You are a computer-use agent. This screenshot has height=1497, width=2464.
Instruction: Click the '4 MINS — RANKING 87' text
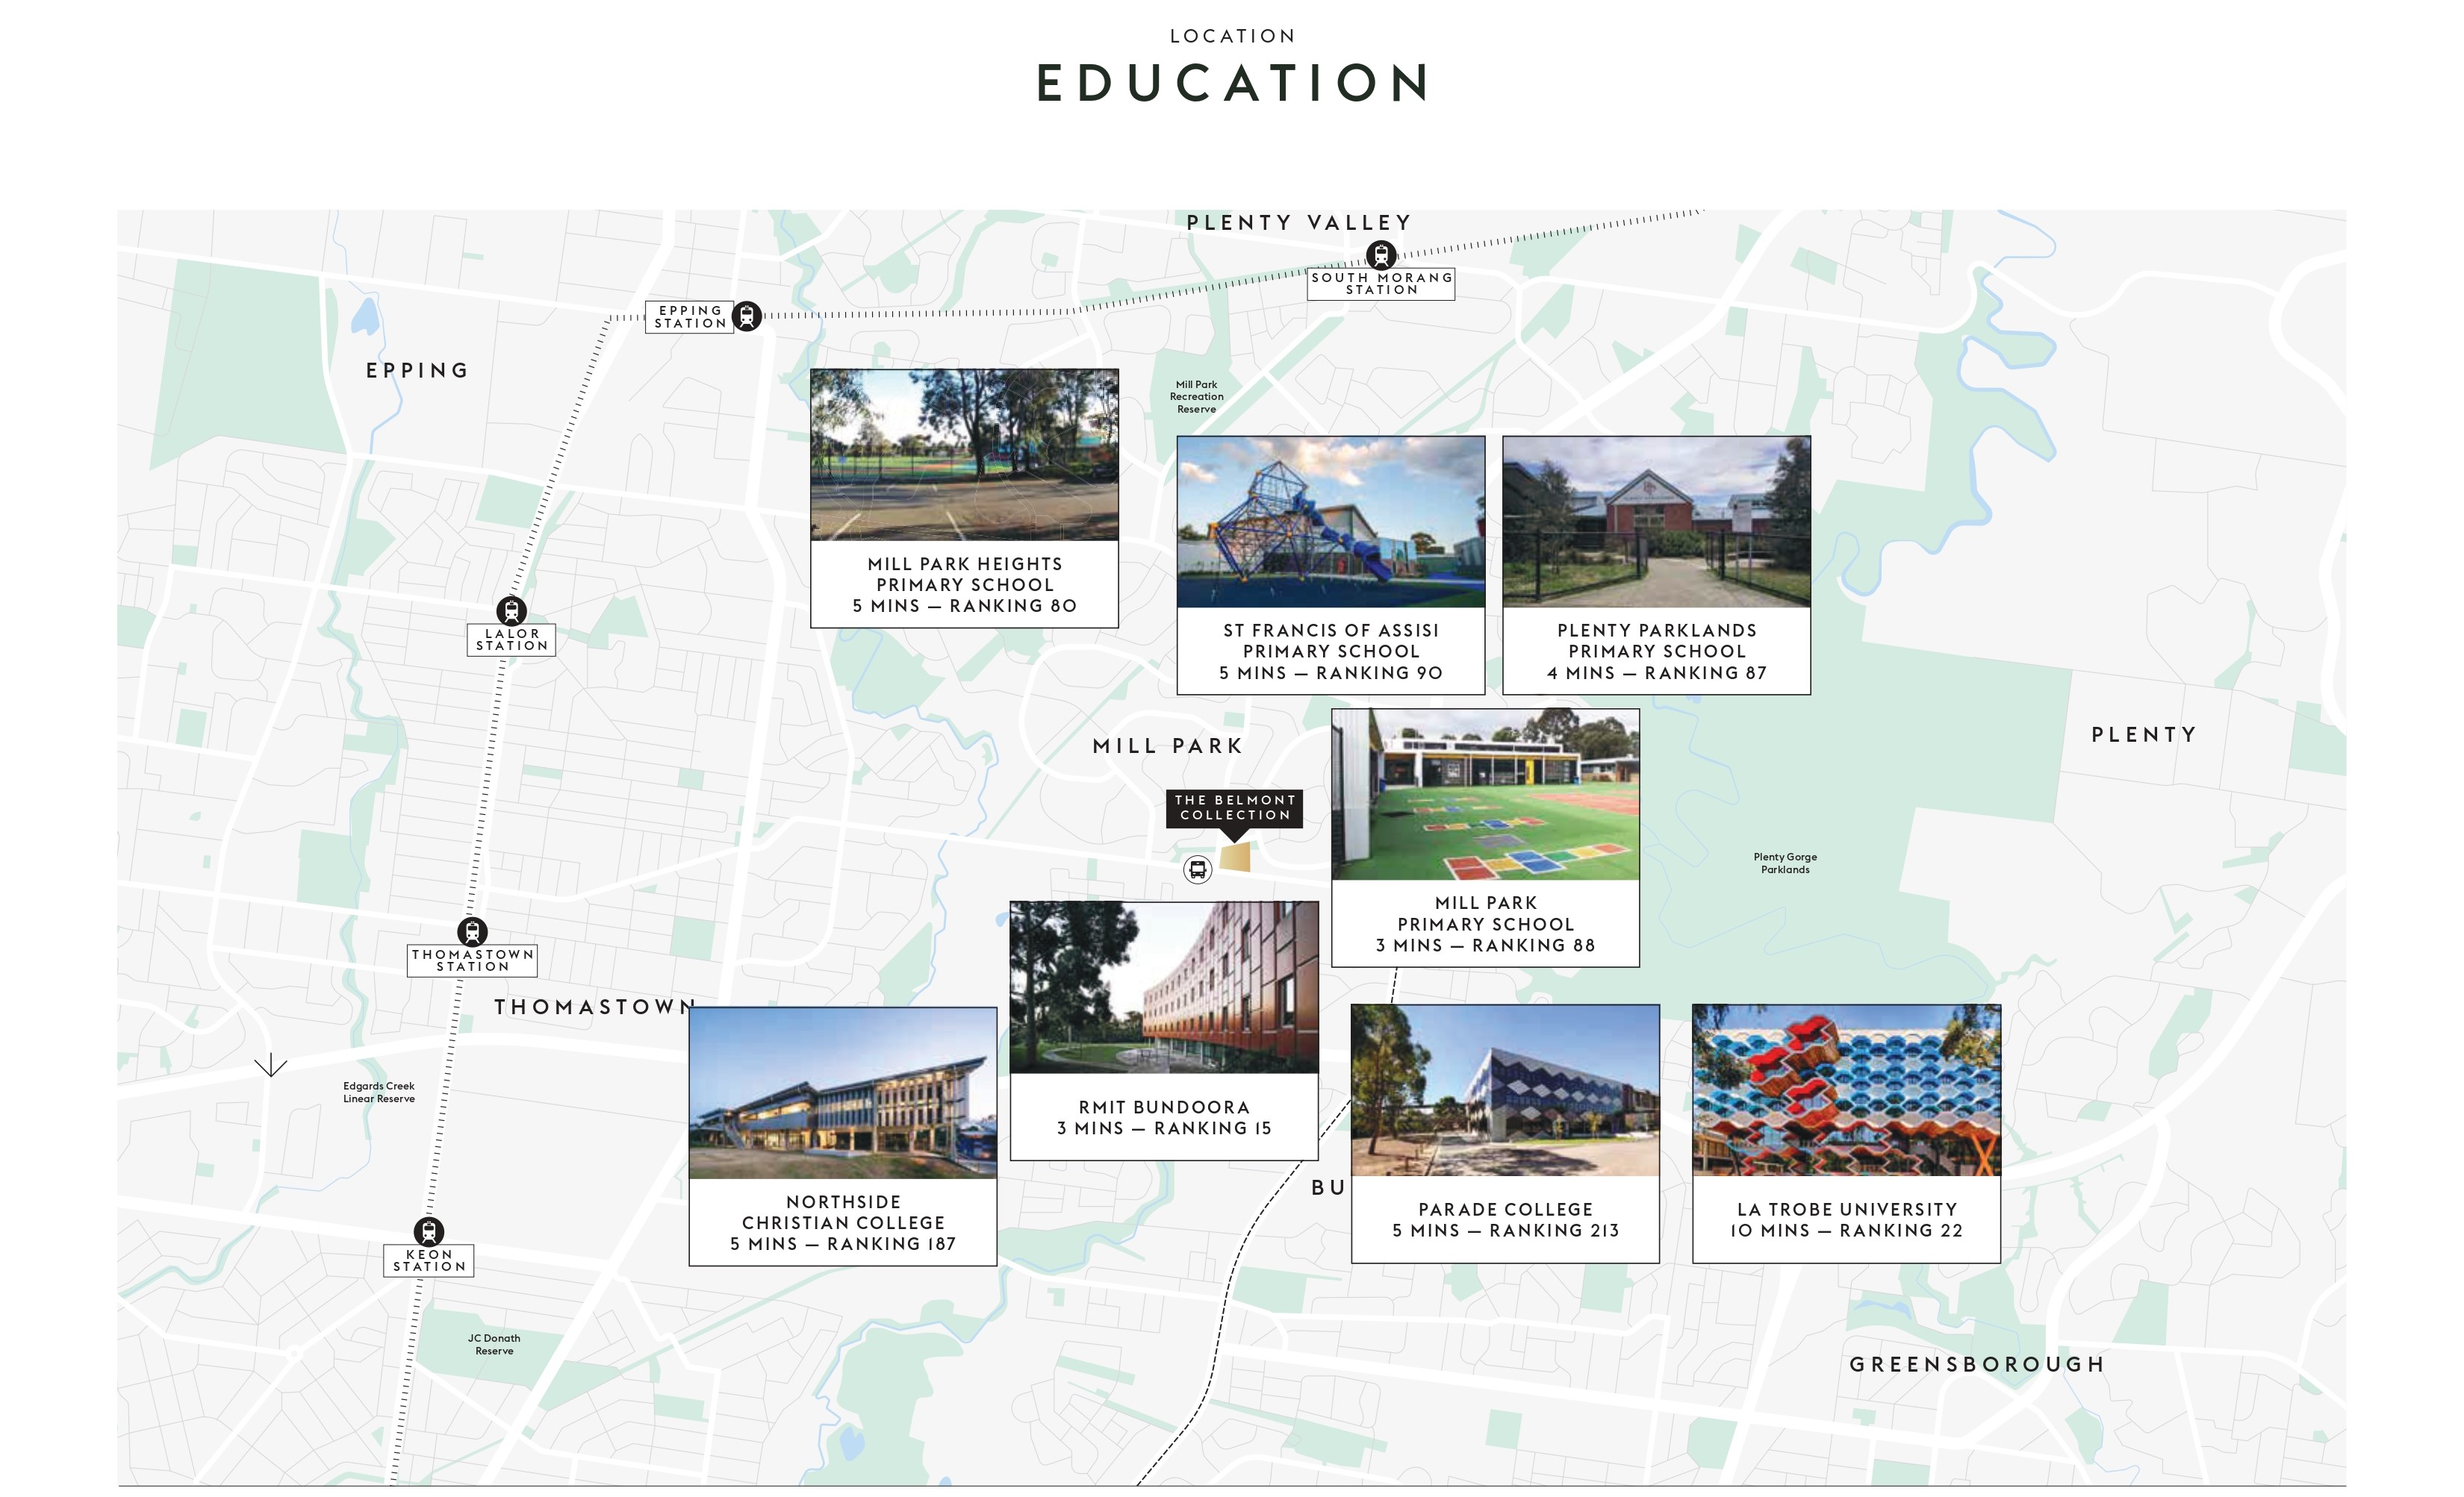pos(1656,672)
